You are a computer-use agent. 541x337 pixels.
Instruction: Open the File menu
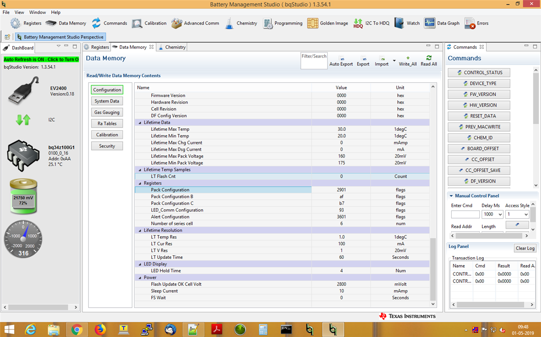[x=6, y=12]
